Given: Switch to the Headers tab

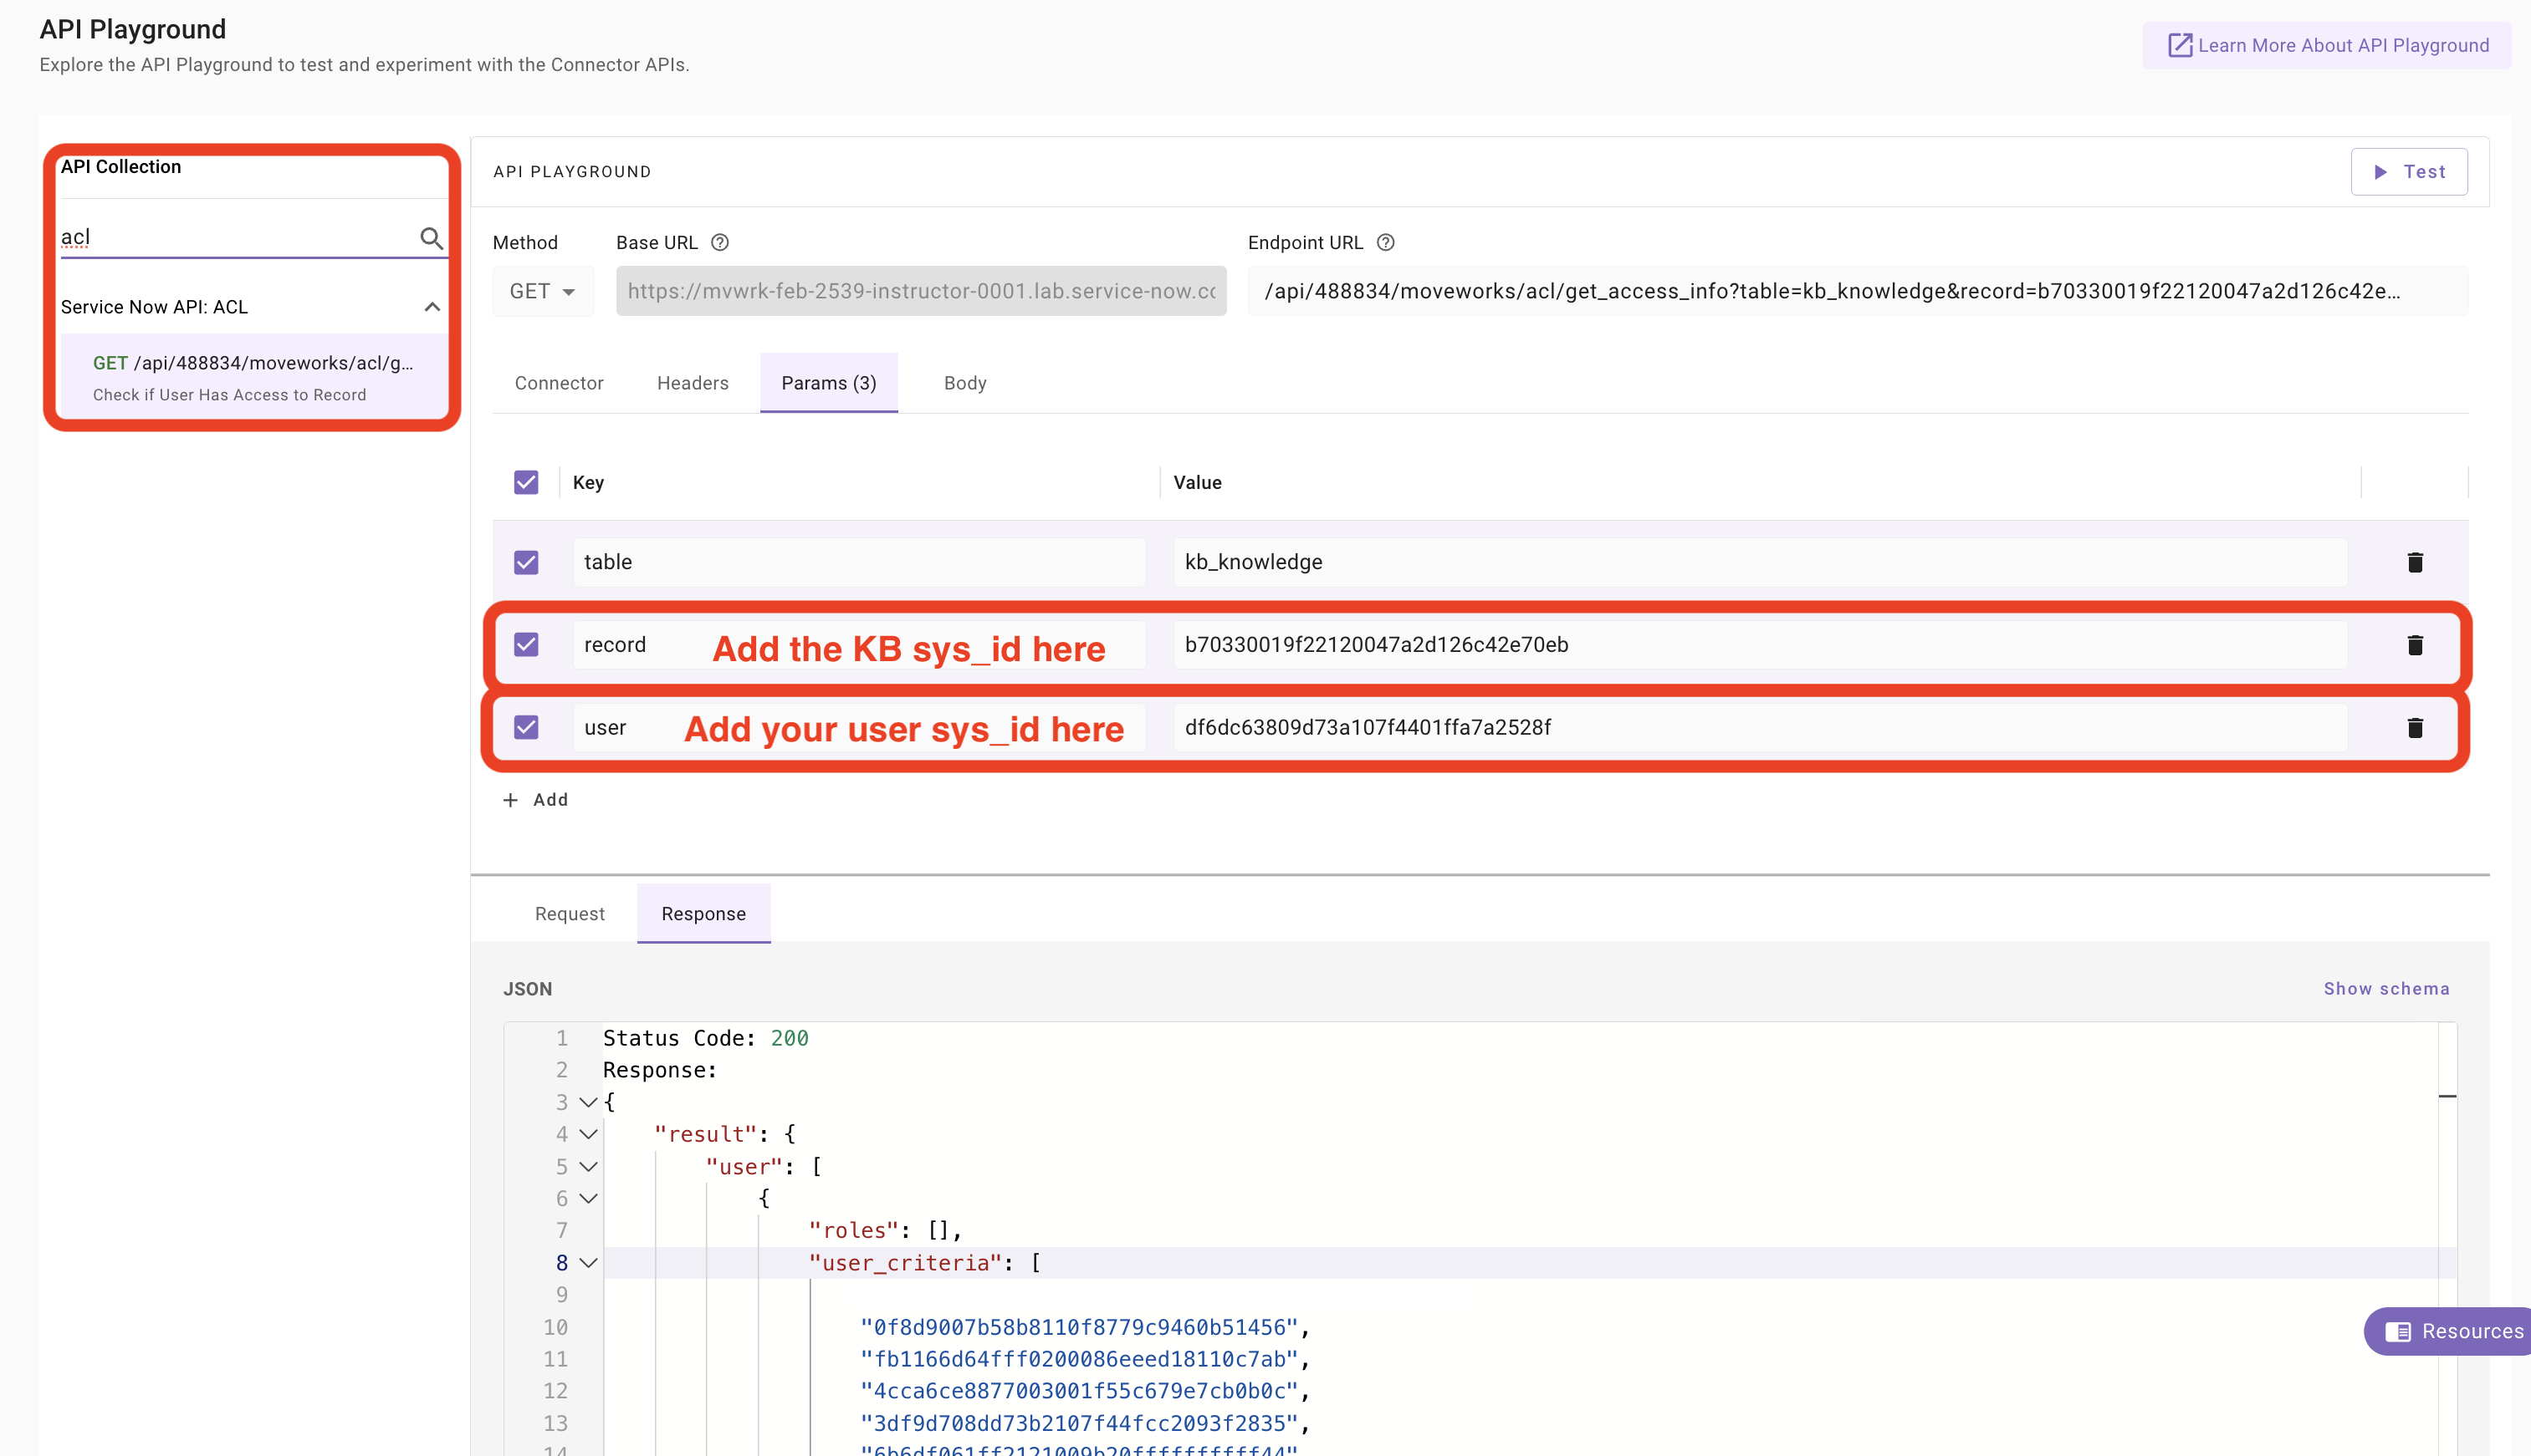Looking at the screenshot, I should pyautogui.click(x=693, y=383).
